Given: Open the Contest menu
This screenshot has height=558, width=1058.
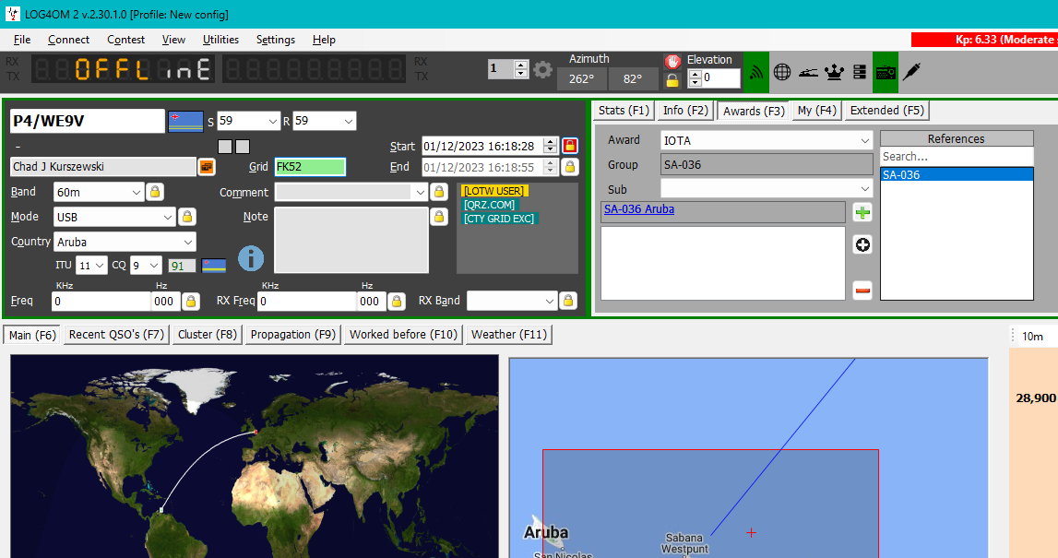Looking at the screenshot, I should 126,40.
